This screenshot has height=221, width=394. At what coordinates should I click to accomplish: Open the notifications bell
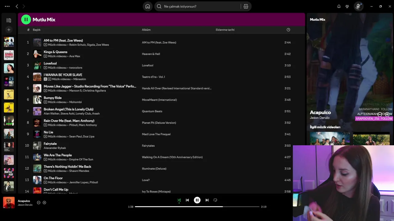click(339, 6)
